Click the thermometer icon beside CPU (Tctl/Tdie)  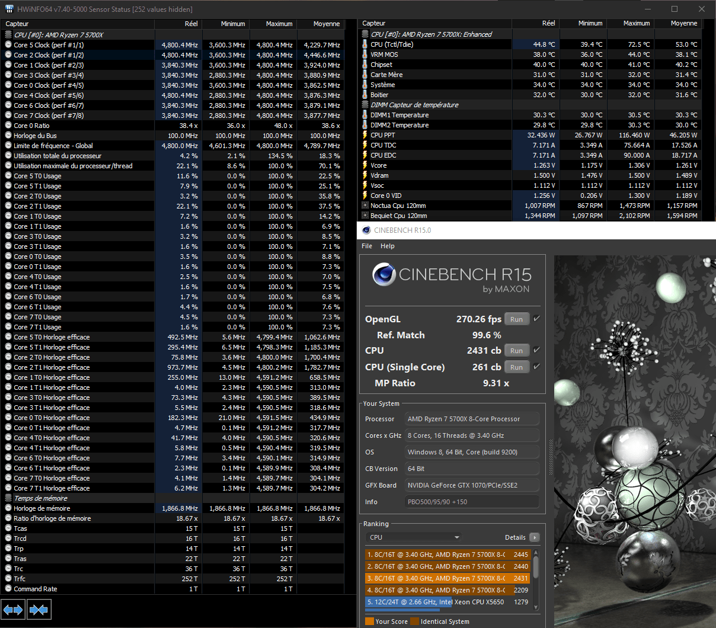[x=365, y=44]
